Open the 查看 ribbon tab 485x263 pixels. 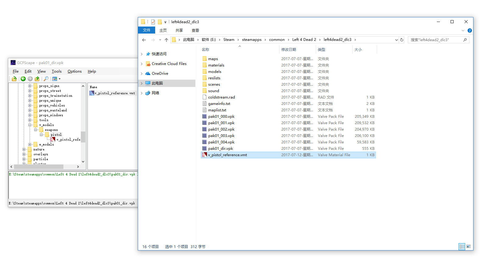195,30
